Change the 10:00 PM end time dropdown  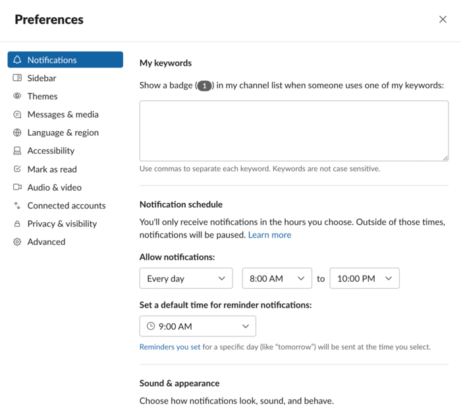pyautogui.click(x=365, y=278)
